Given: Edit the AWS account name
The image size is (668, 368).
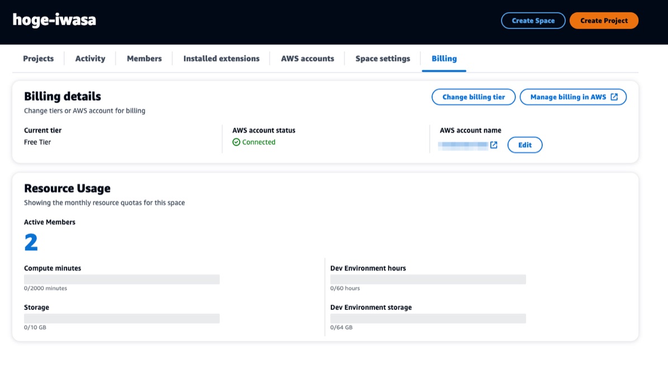Looking at the screenshot, I should (x=524, y=145).
